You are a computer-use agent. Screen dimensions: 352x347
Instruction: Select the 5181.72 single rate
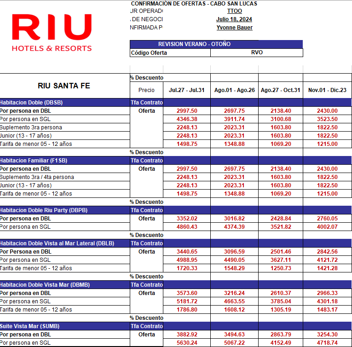click(x=187, y=301)
